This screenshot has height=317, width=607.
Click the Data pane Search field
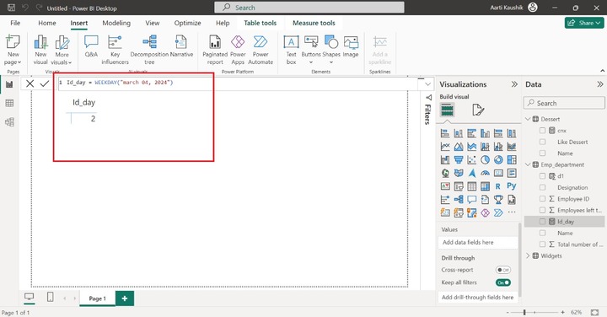[x=564, y=103]
